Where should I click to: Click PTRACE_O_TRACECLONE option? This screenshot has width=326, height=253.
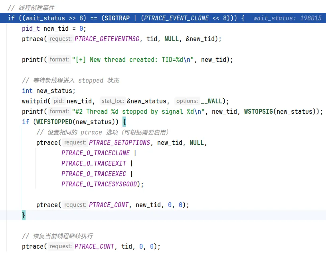point(95,153)
